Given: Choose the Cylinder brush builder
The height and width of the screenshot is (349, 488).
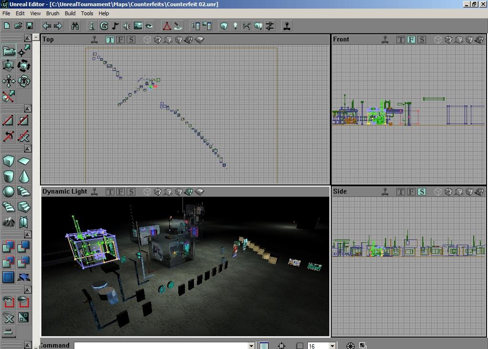Looking at the screenshot, I should coord(9,176).
